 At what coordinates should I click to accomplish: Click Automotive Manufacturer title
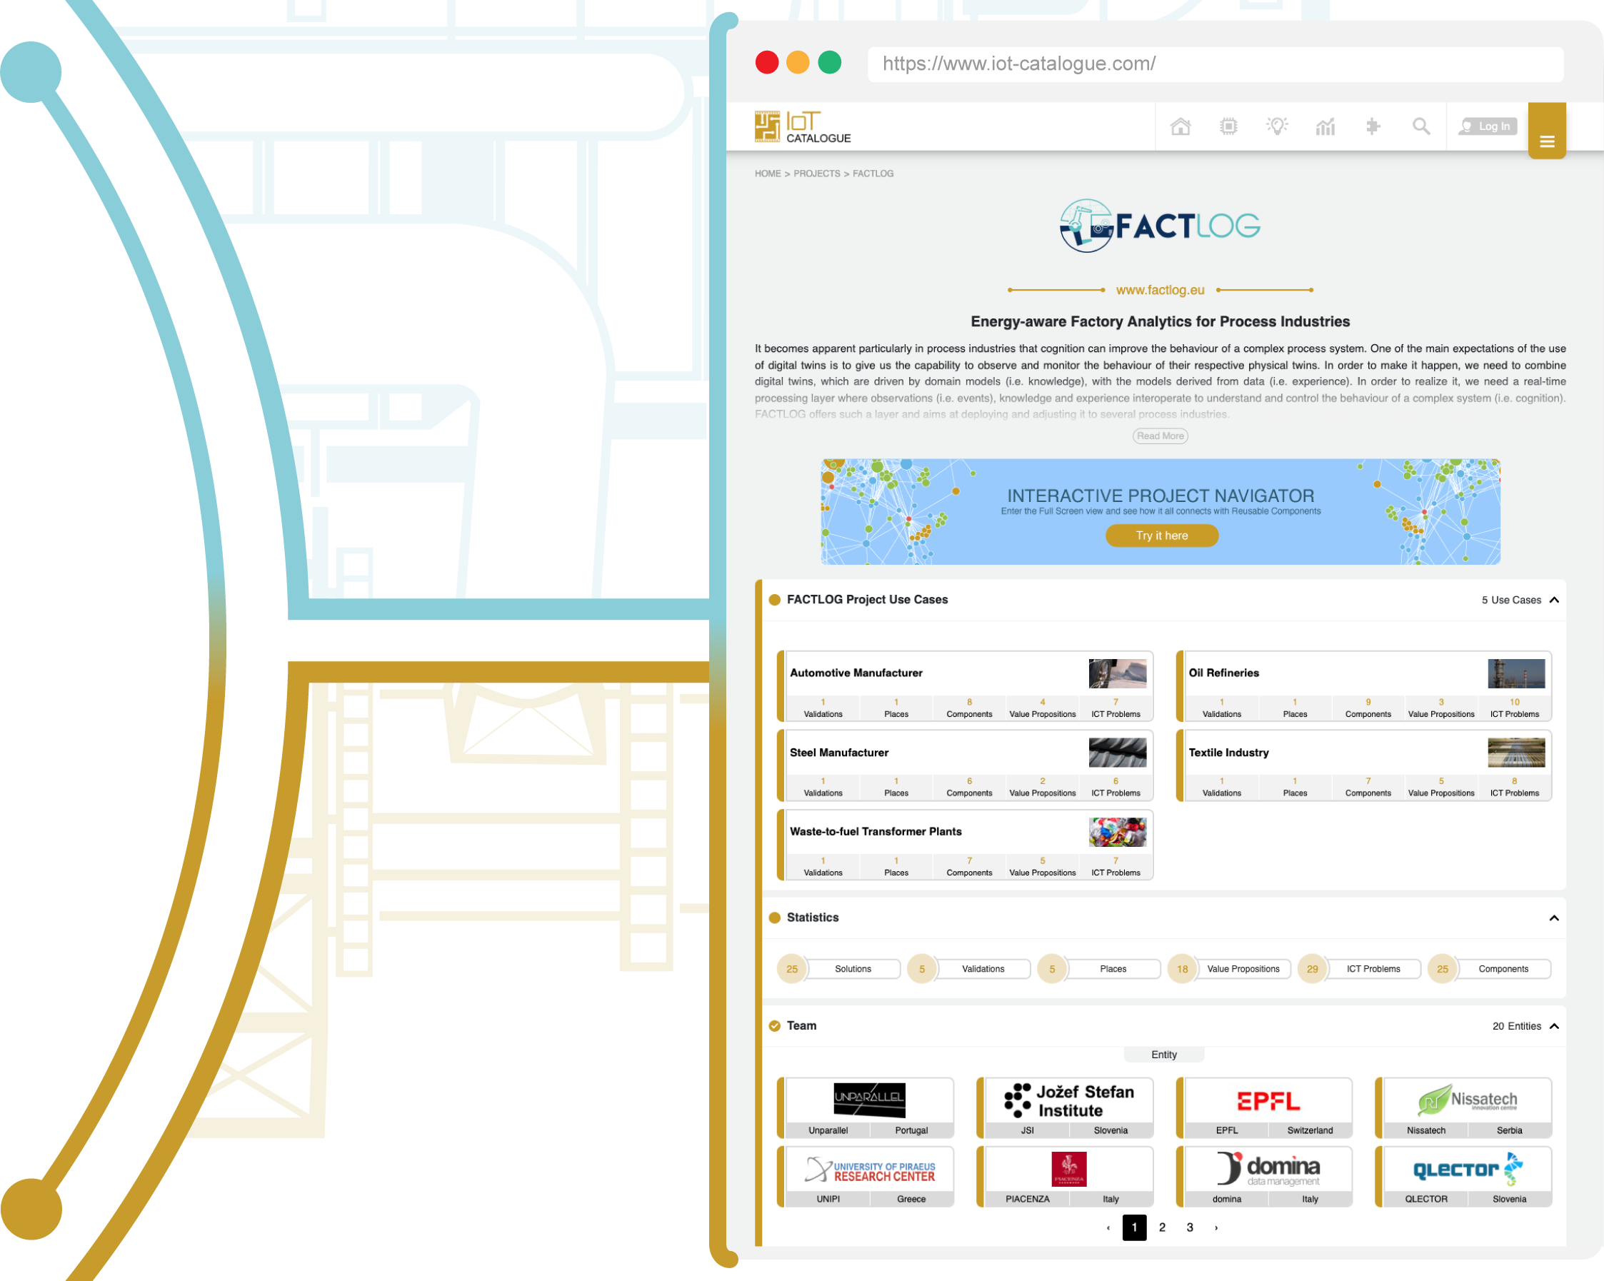856,673
